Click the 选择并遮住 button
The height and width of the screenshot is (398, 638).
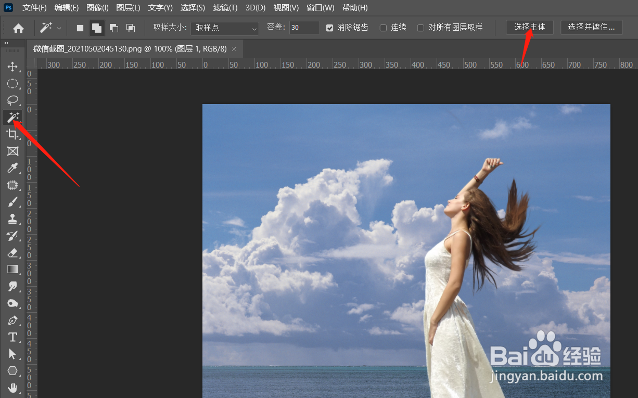tap(592, 27)
